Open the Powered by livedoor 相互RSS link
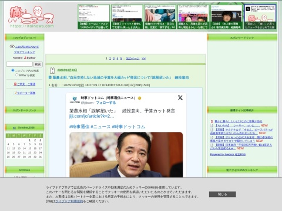Image resolution: width=282 pixels, height=211 pixels. point(228,154)
